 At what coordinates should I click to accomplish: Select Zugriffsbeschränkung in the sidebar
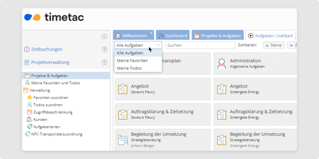pos(53,112)
